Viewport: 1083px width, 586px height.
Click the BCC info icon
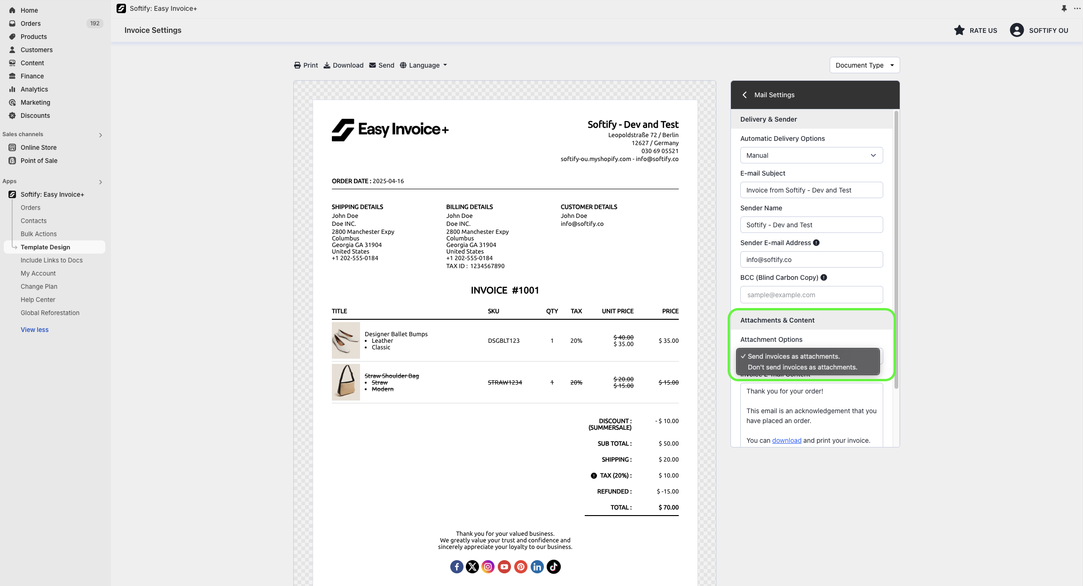click(x=824, y=278)
